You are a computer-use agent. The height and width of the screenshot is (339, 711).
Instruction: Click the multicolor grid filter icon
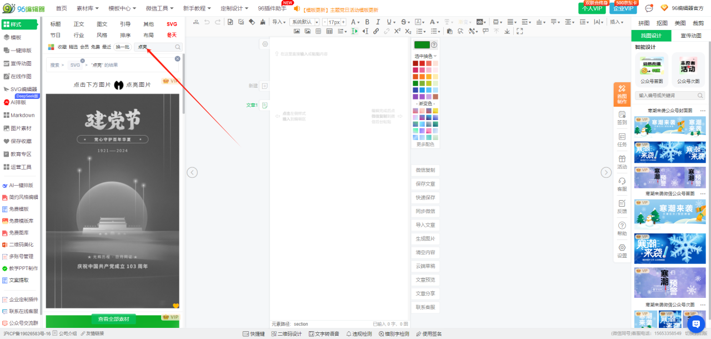point(52,47)
